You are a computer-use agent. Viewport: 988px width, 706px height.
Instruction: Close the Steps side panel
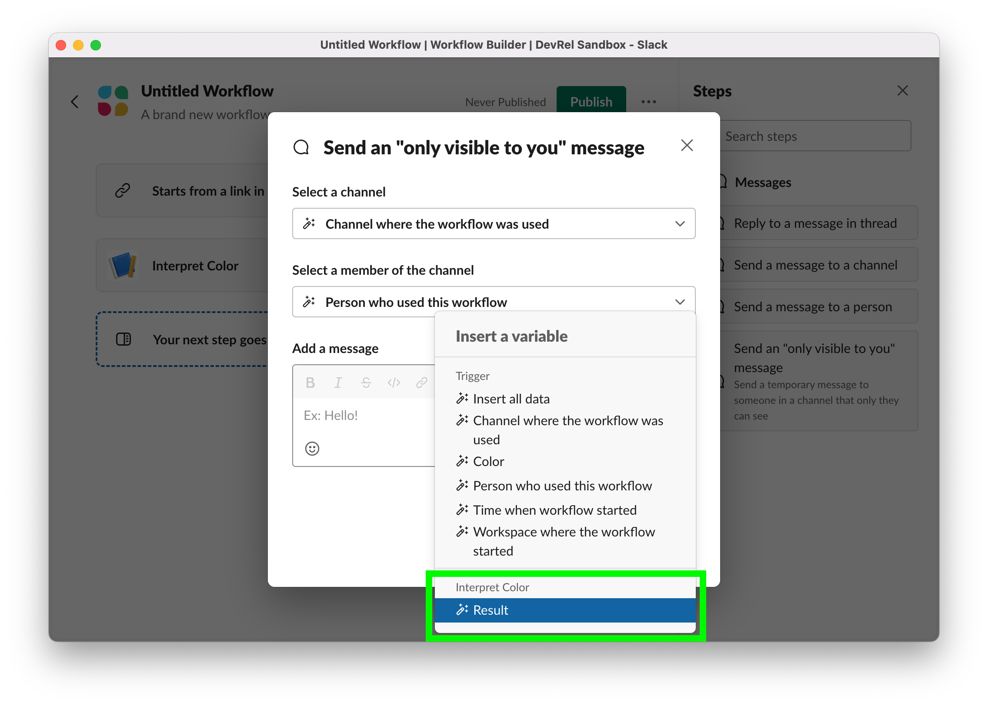[x=903, y=90]
